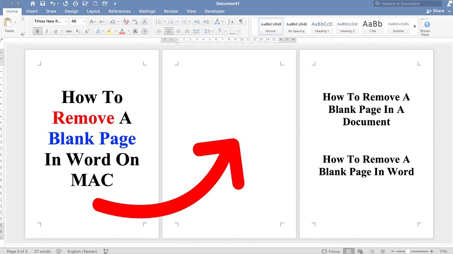The width and height of the screenshot is (453, 254).
Task: Apply the Heading 1 style
Action: (322, 26)
